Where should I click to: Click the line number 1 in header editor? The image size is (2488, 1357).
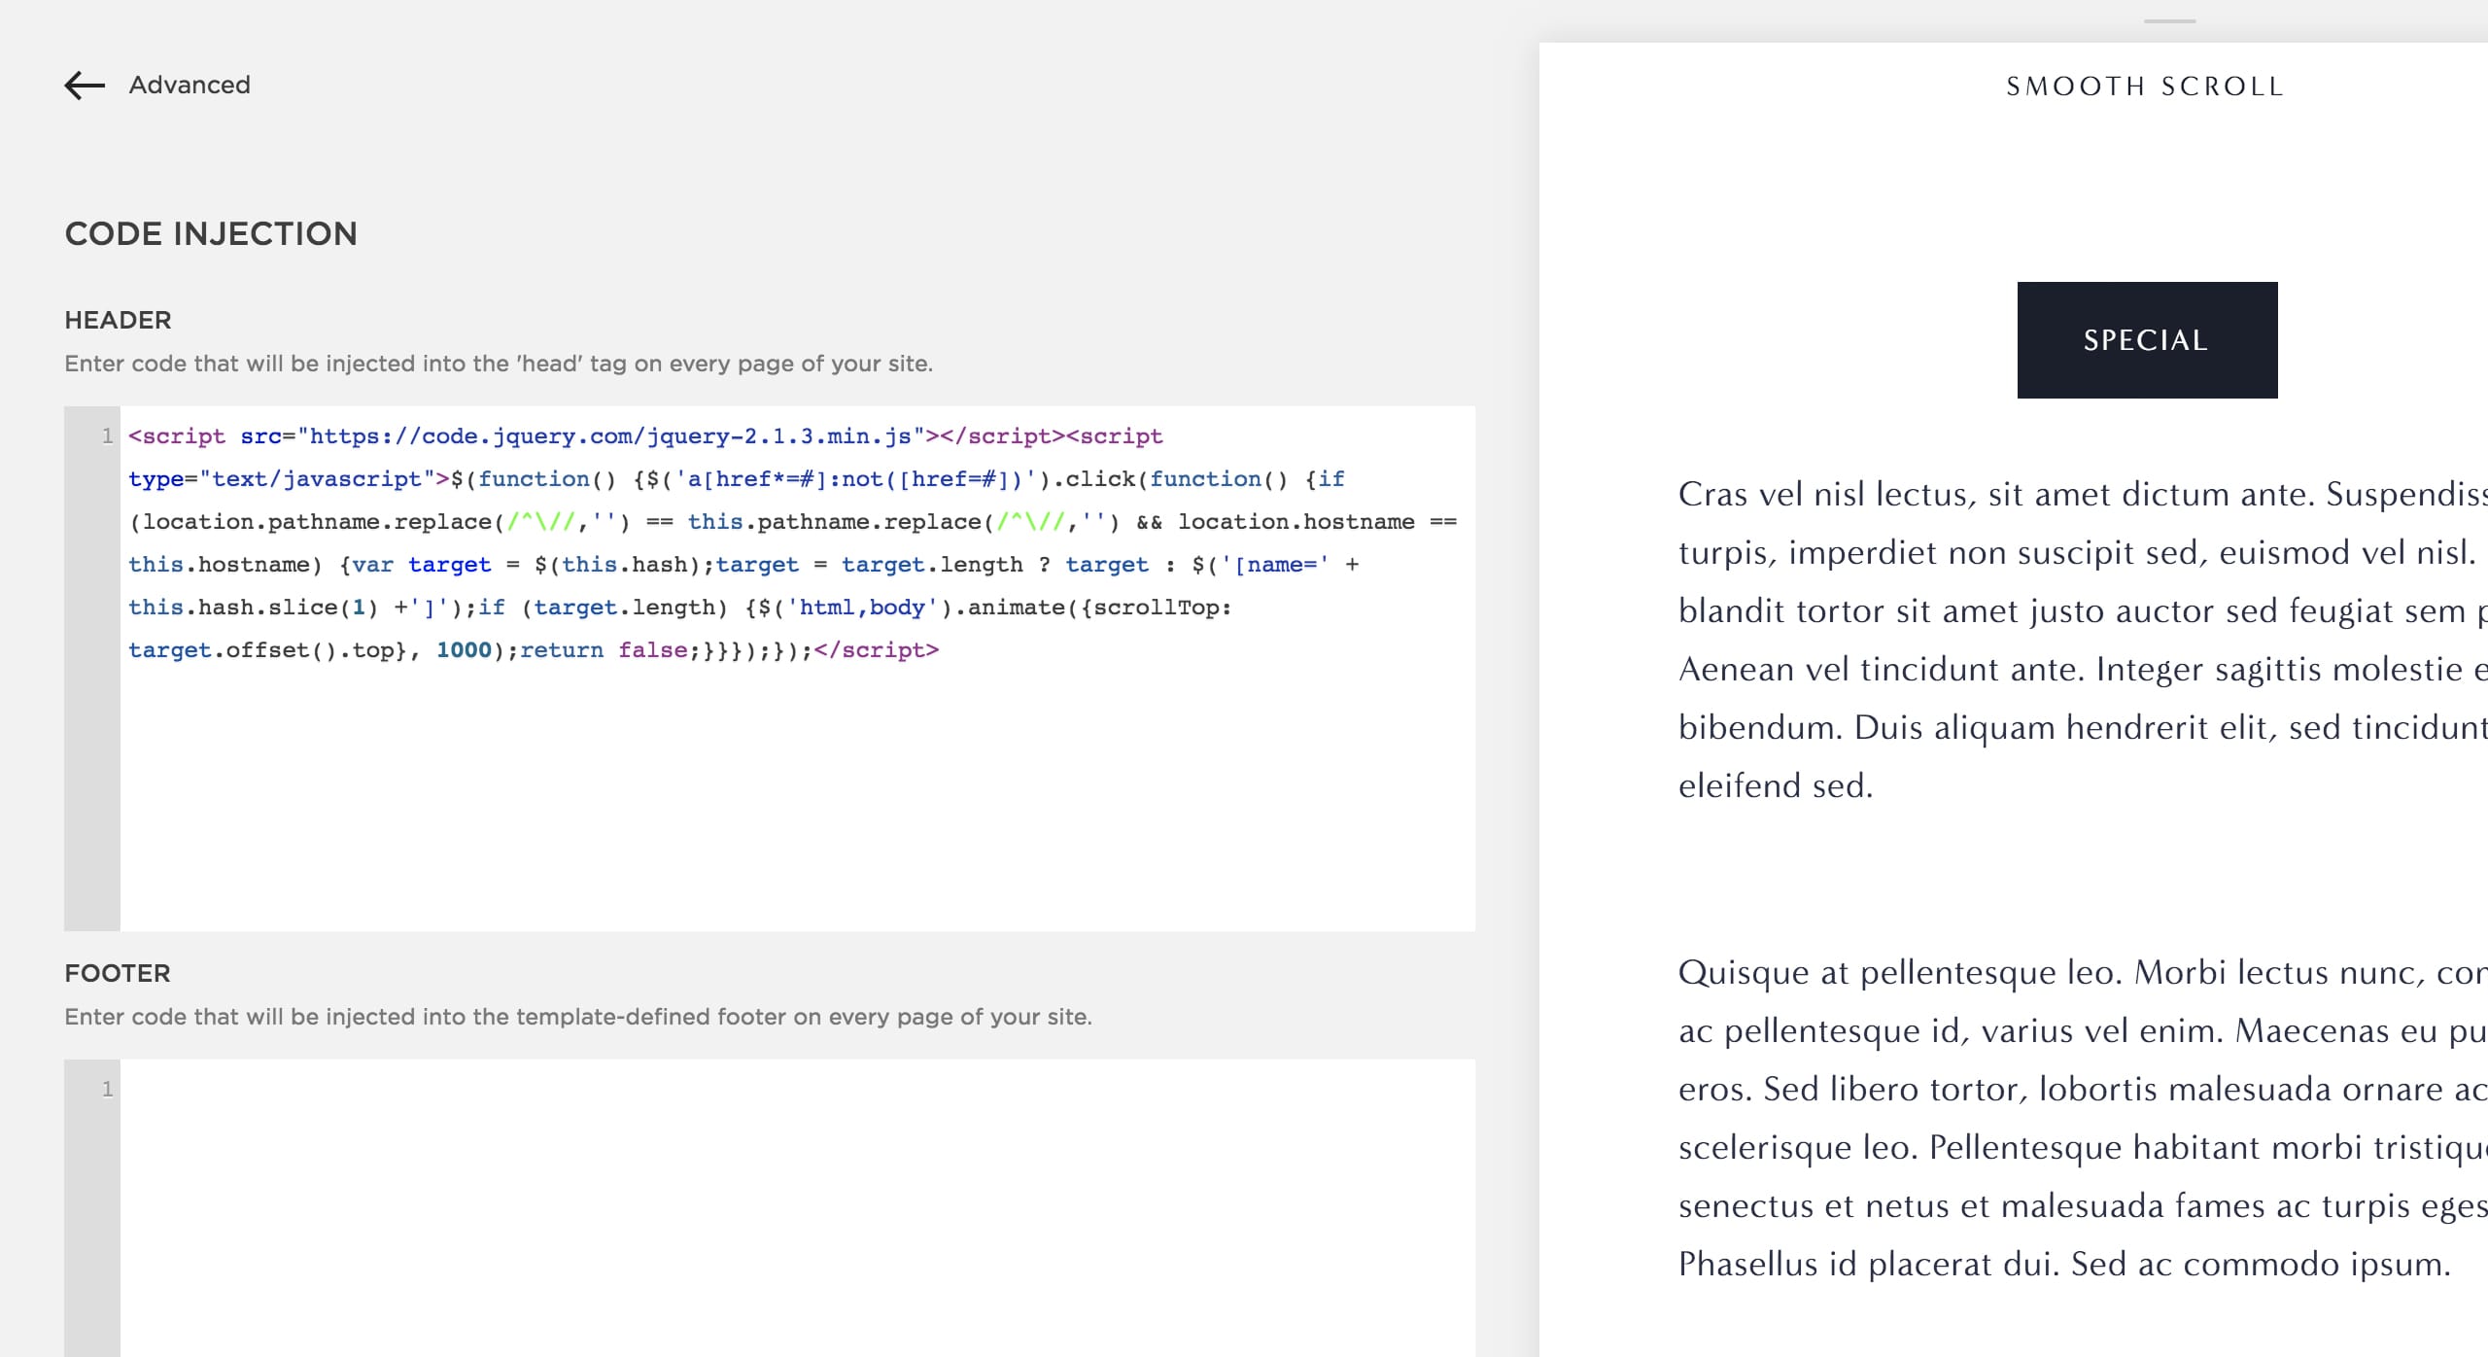[105, 436]
